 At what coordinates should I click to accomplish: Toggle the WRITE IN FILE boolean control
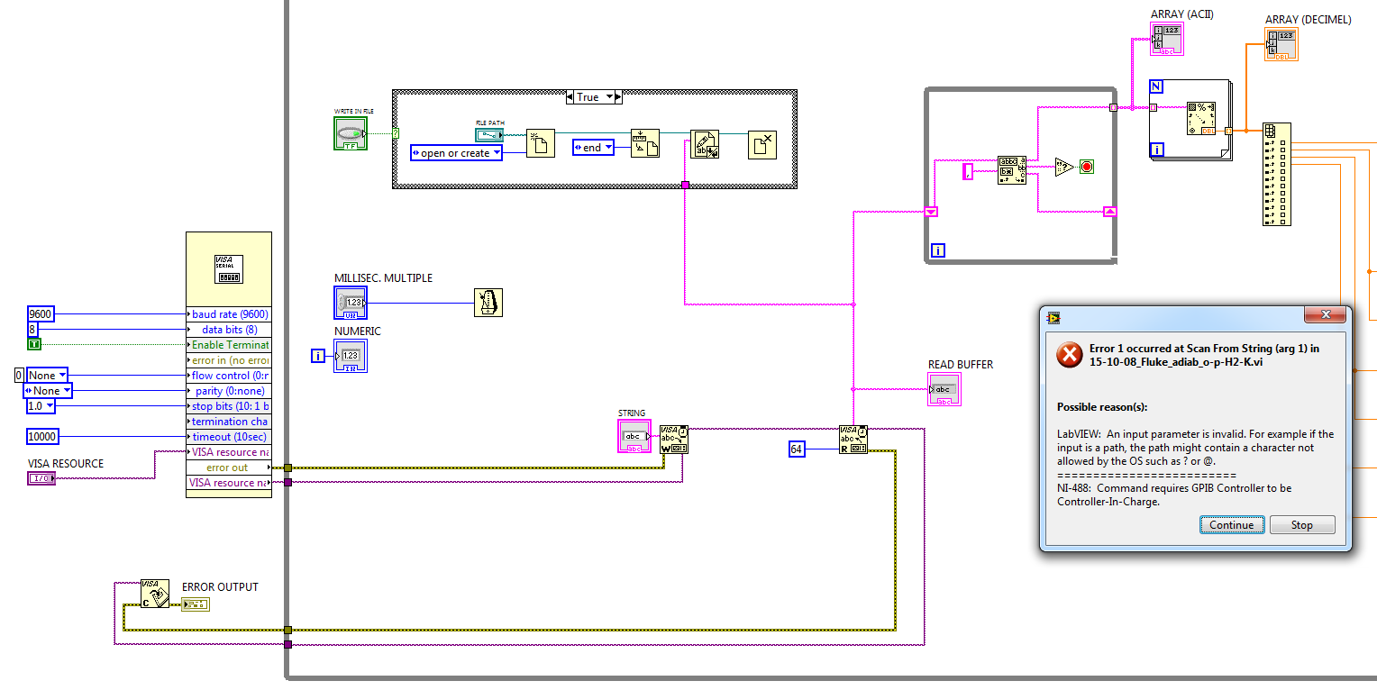351,133
